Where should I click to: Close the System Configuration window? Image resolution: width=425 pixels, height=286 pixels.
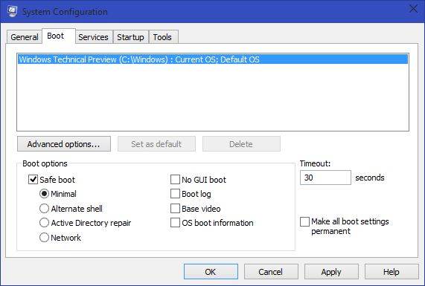click(414, 9)
